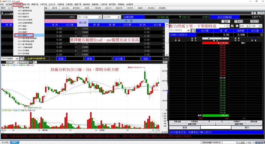The image size is (265, 144).
Task: Click the 市價買進 market buy button
Action: tap(194, 121)
